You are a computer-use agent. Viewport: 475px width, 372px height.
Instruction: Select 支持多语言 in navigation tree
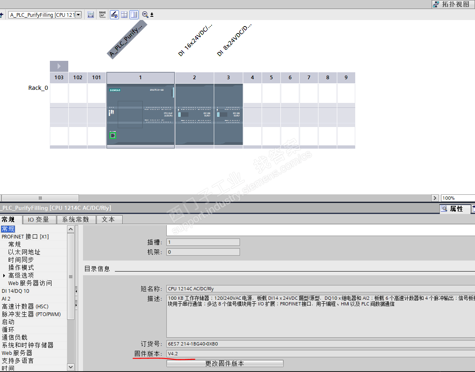pyautogui.click(x=18, y=361)
